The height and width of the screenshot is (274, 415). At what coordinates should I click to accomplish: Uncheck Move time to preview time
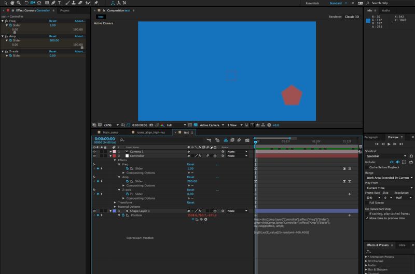pyautogui.click(x=367, y=218)
